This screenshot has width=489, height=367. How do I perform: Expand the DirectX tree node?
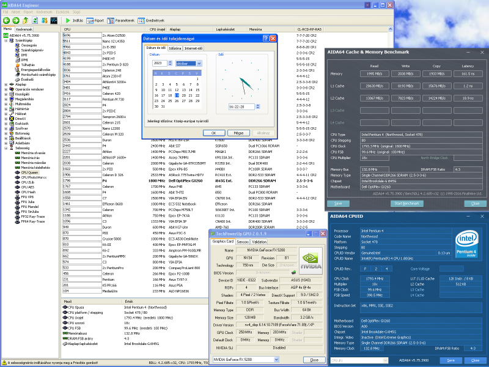point(6,119)
